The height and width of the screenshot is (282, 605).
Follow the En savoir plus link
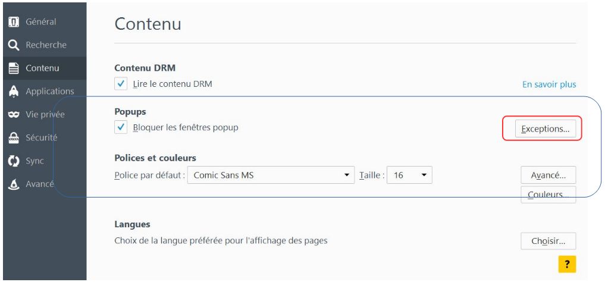549,84
